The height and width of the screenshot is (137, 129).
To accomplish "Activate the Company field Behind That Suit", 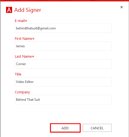I will point(63,100).
